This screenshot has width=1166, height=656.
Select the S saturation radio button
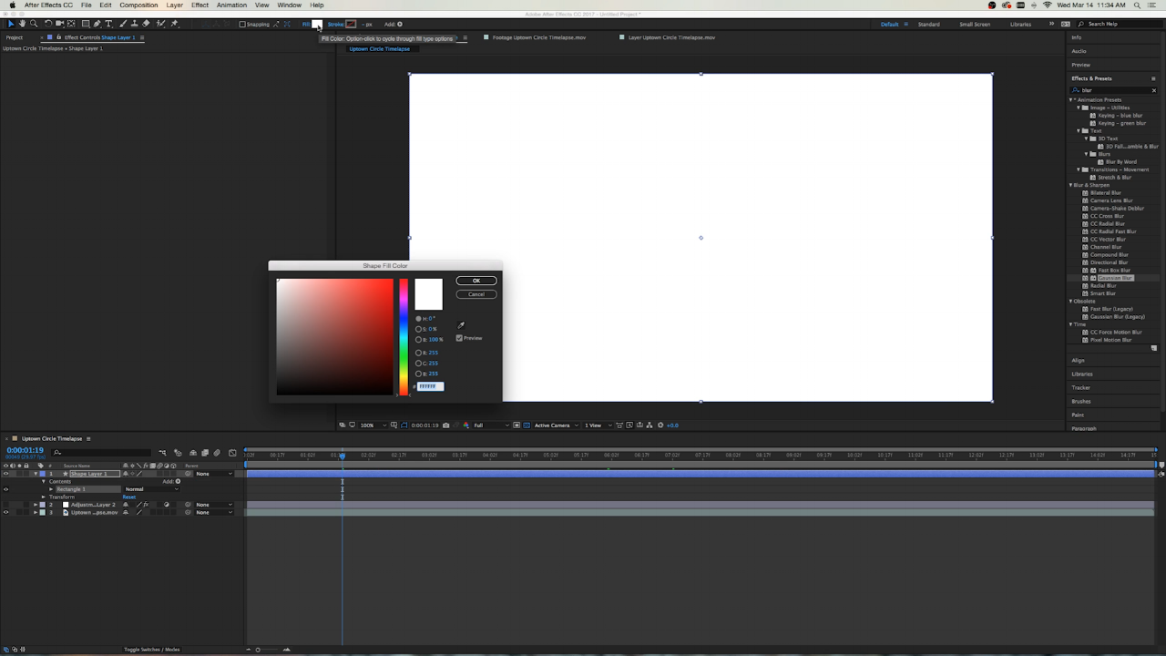419,329
